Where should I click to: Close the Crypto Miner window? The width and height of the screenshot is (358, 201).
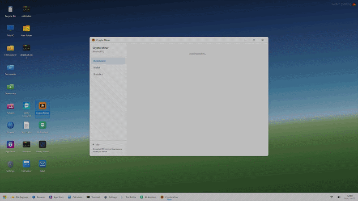(263, 40)
